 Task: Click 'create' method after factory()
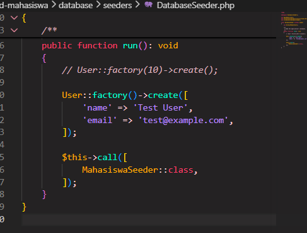click(x=163, y=95)
